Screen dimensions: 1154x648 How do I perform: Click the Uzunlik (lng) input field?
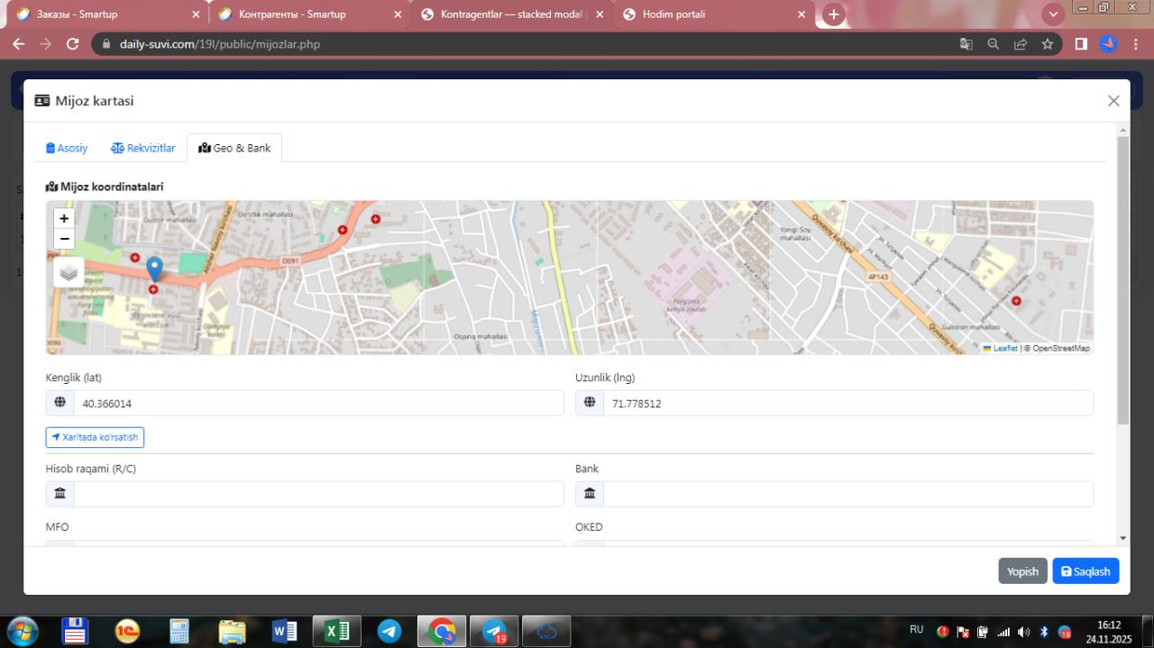coord(847,404)
